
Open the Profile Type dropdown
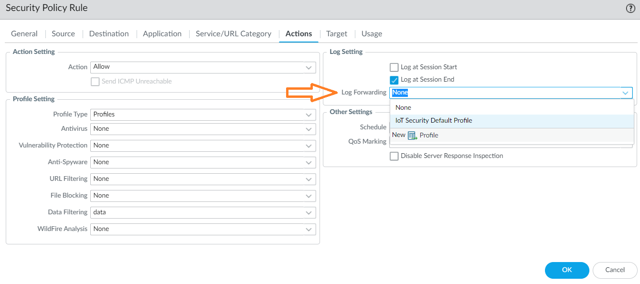point(309,115)
